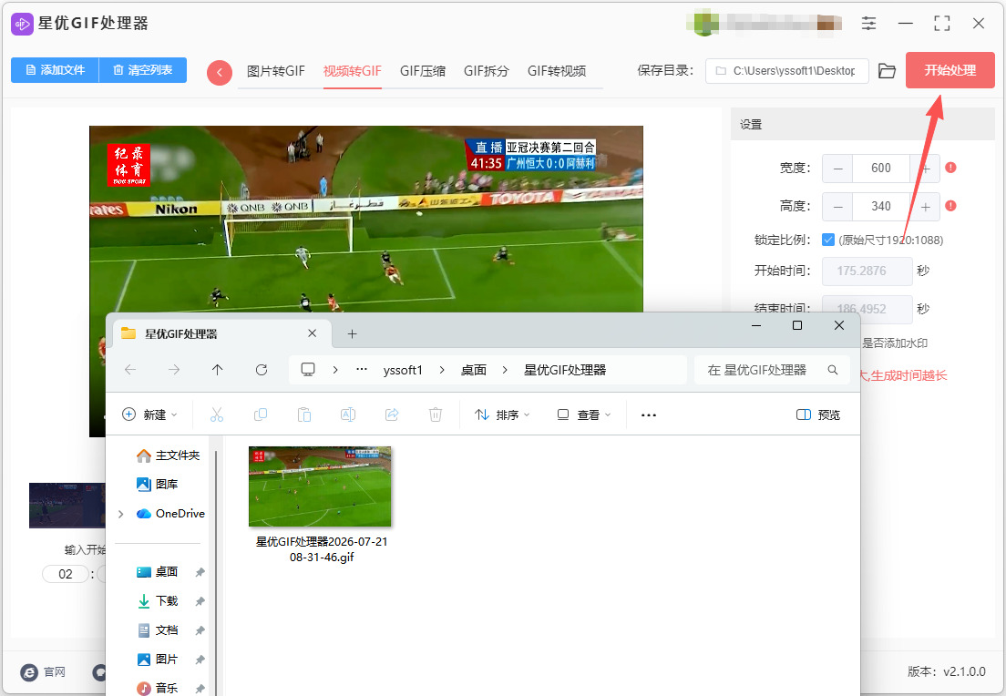Open the 排序 sort dropdown

[502, 415]
